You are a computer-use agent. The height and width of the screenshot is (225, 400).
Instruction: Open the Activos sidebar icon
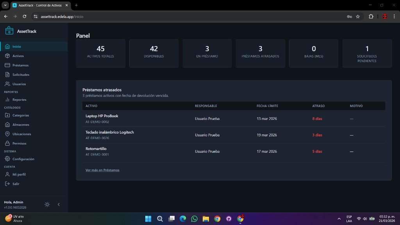[x=7, y=56]
